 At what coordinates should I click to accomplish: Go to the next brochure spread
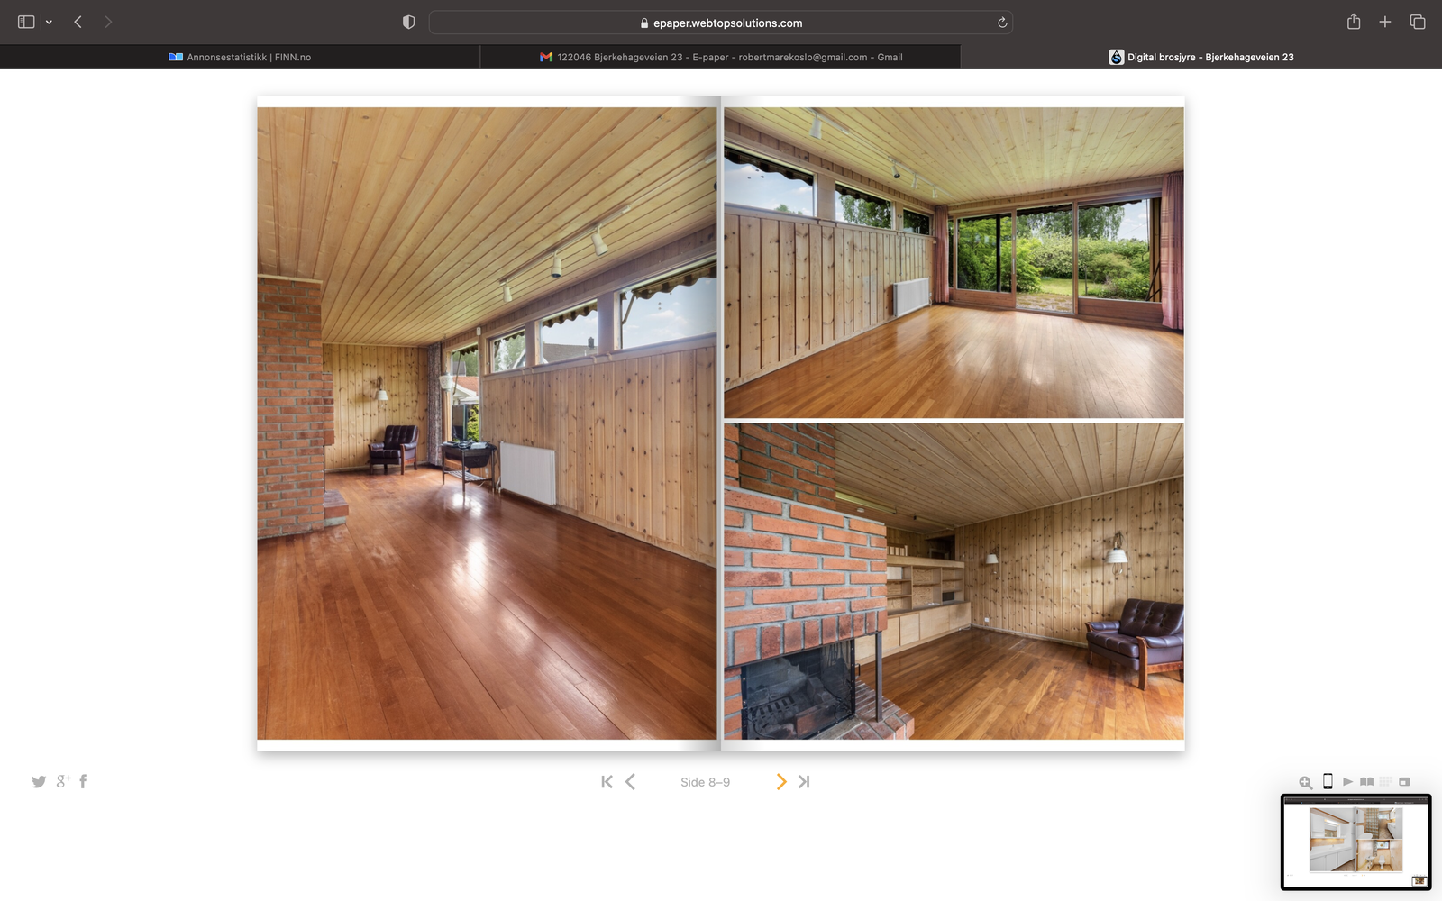(781, 782)
